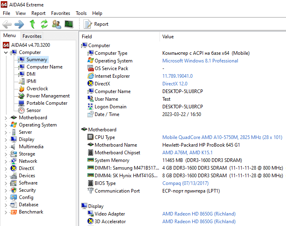Screen dimensions: 286x226
Task: Expand the Motherboard tree node
Action: tap(6, 118)
